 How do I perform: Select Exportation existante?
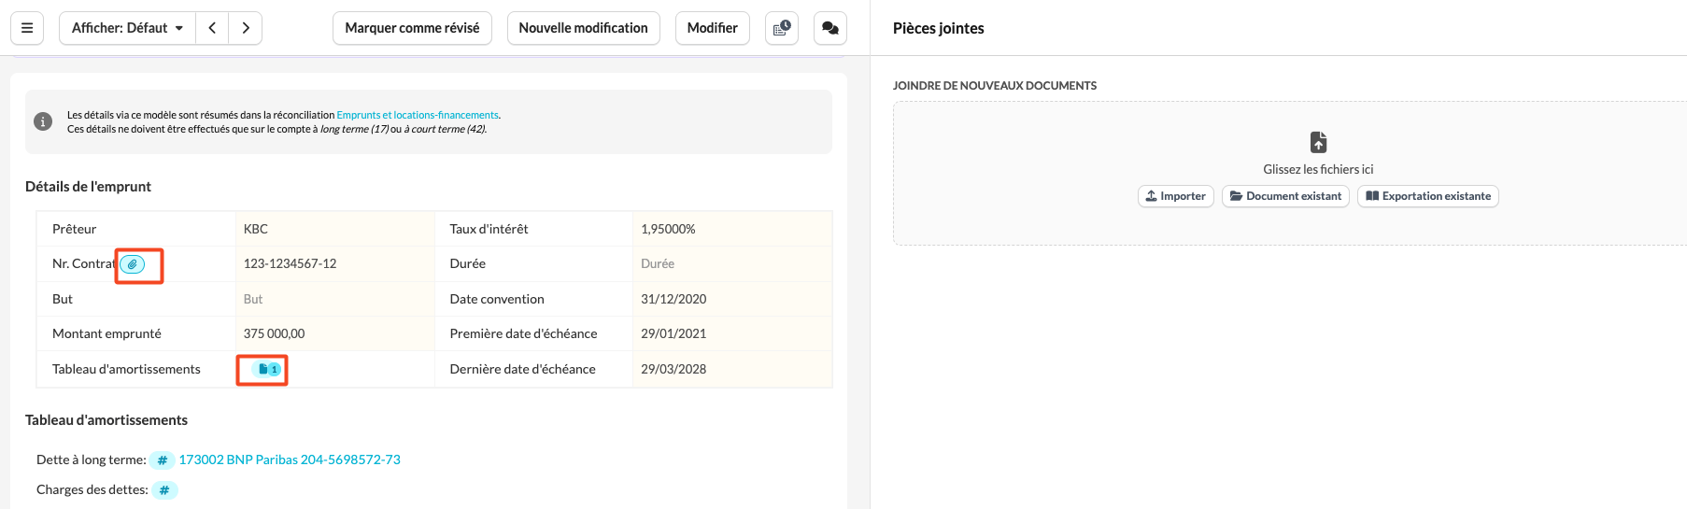pyautogui.click(x=1427, y=196)
